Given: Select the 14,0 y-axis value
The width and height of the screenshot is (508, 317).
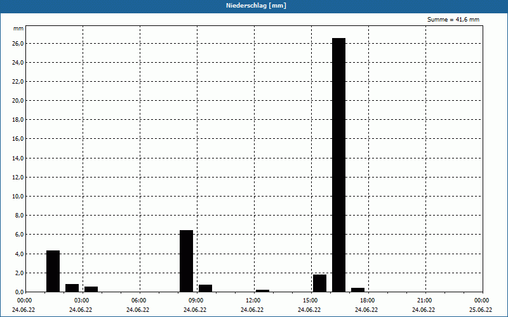Looking at the screenshot, I should 18,158.
